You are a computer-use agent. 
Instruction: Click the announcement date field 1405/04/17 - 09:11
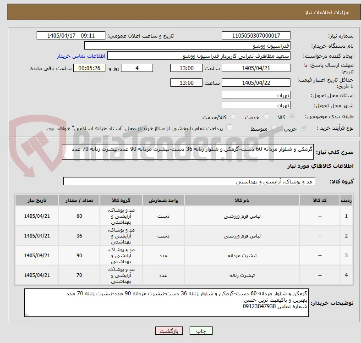[x=71, y=35]
